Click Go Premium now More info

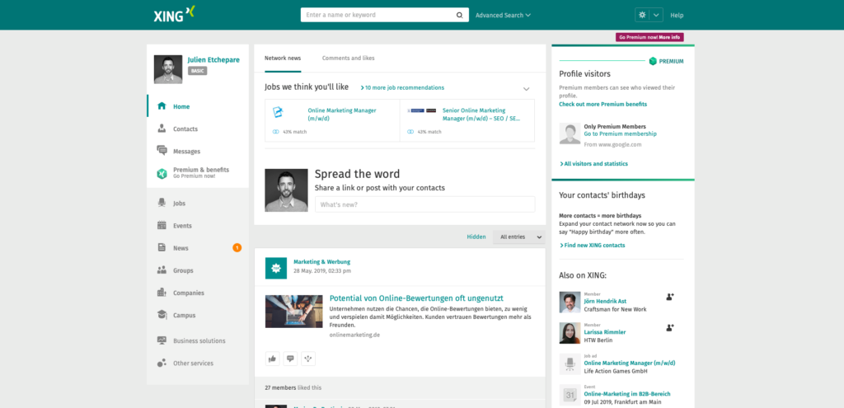[x=649, y=37]
